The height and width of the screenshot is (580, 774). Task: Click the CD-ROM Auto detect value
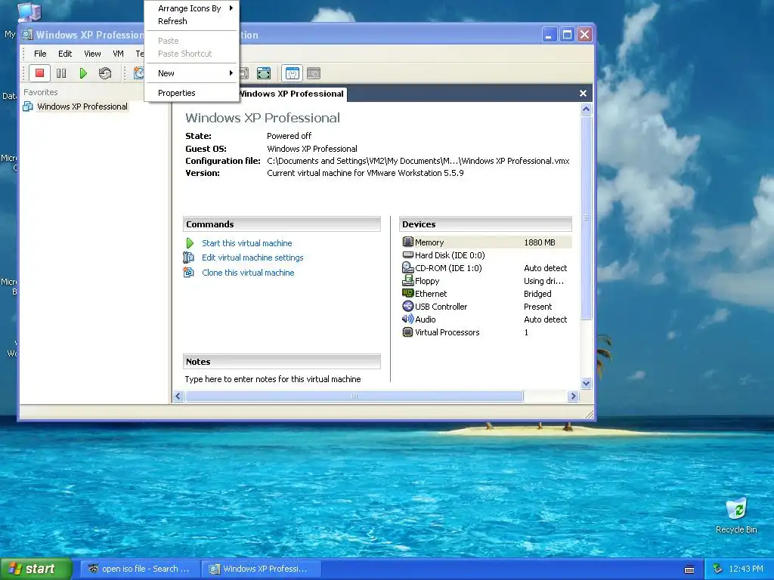546,268
